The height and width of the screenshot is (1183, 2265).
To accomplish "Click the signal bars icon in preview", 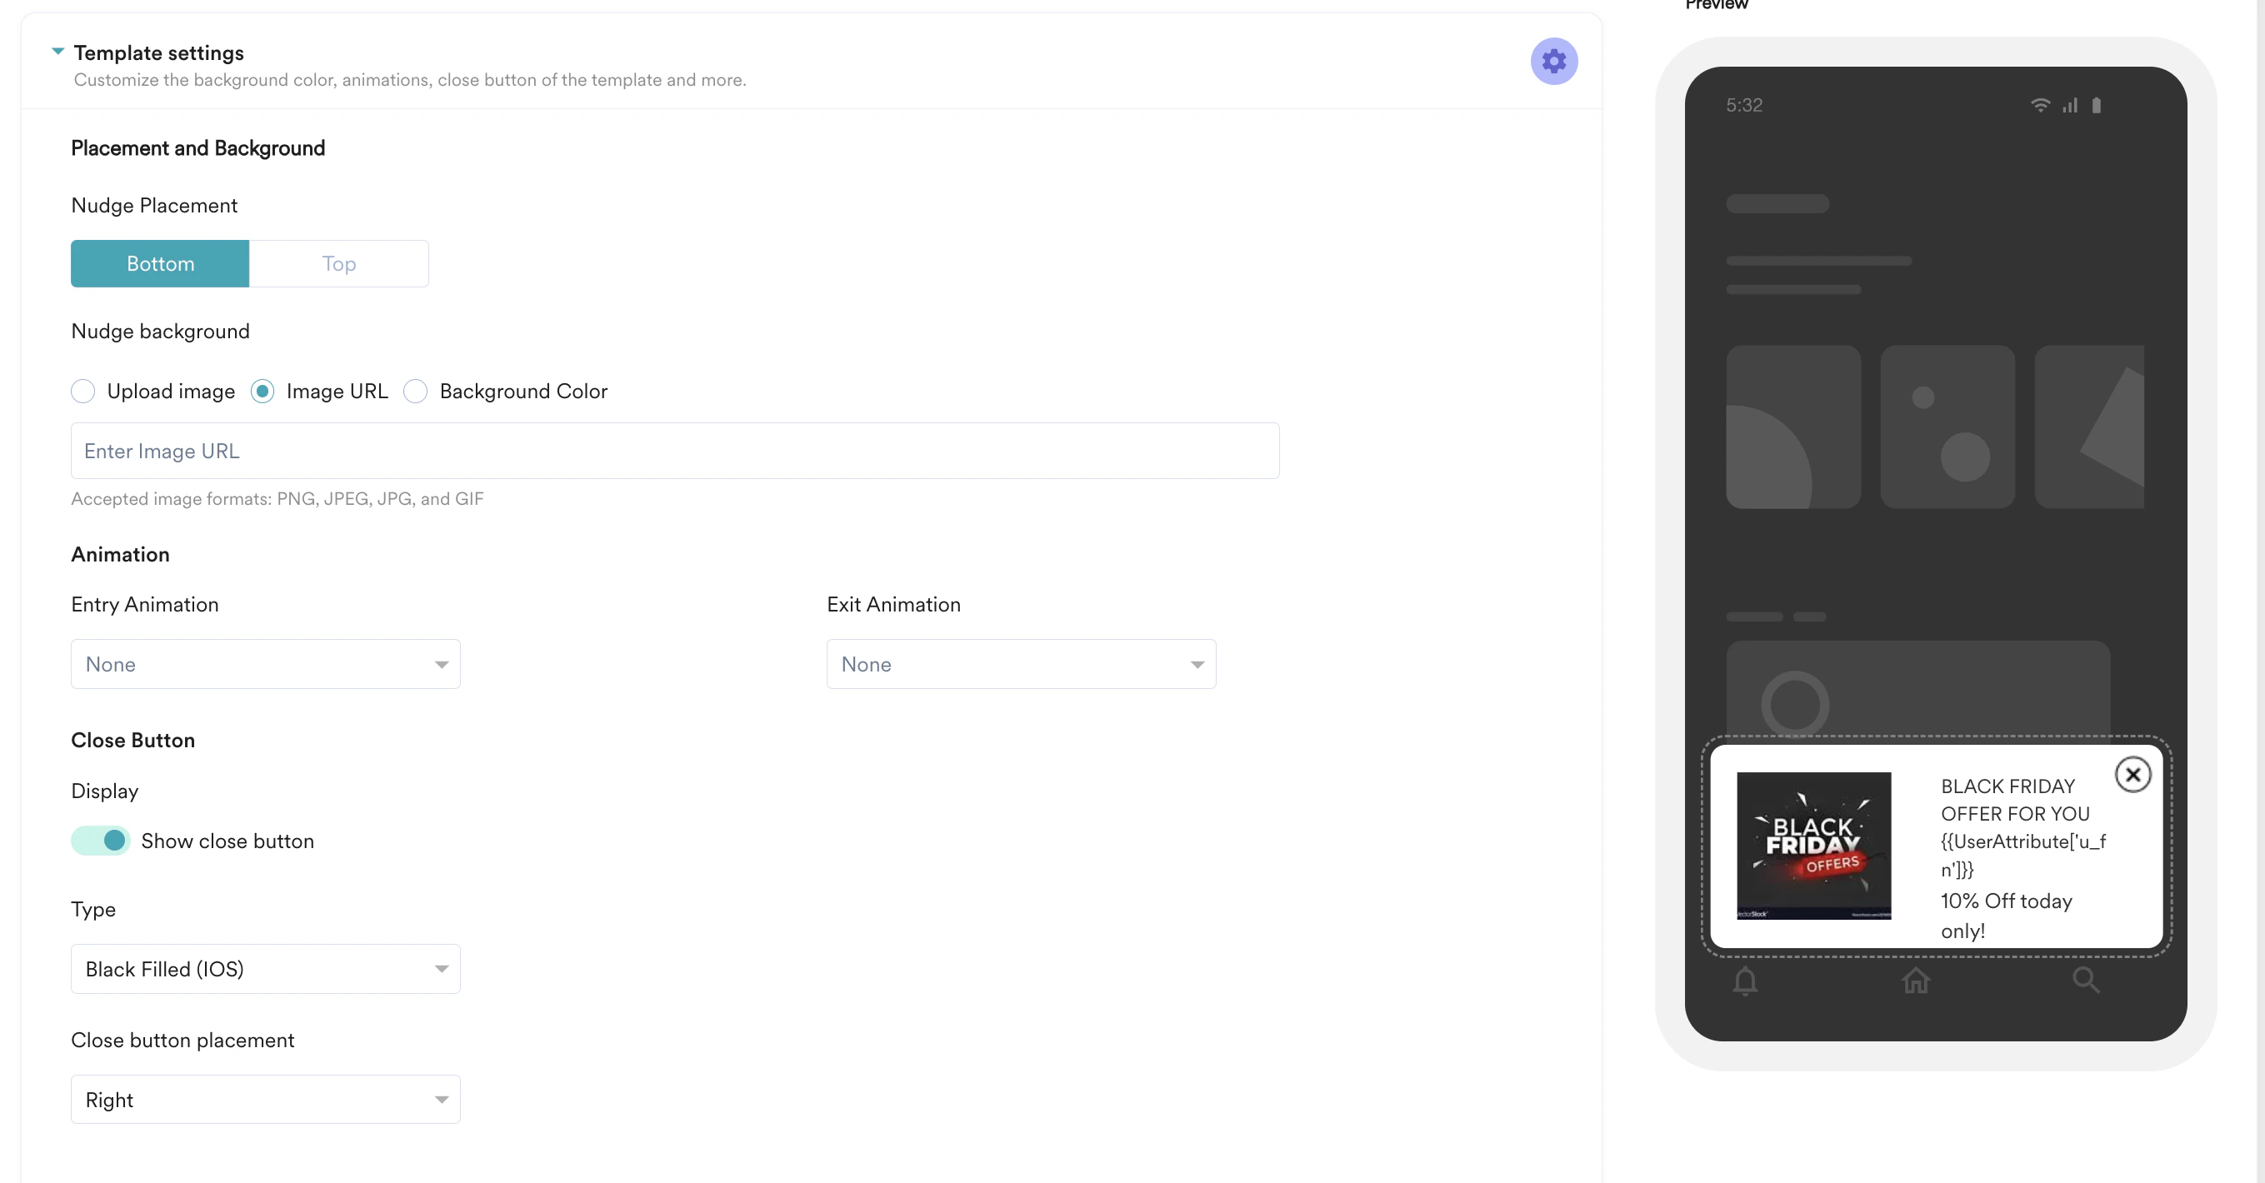I will click(x=2070, y=106).
